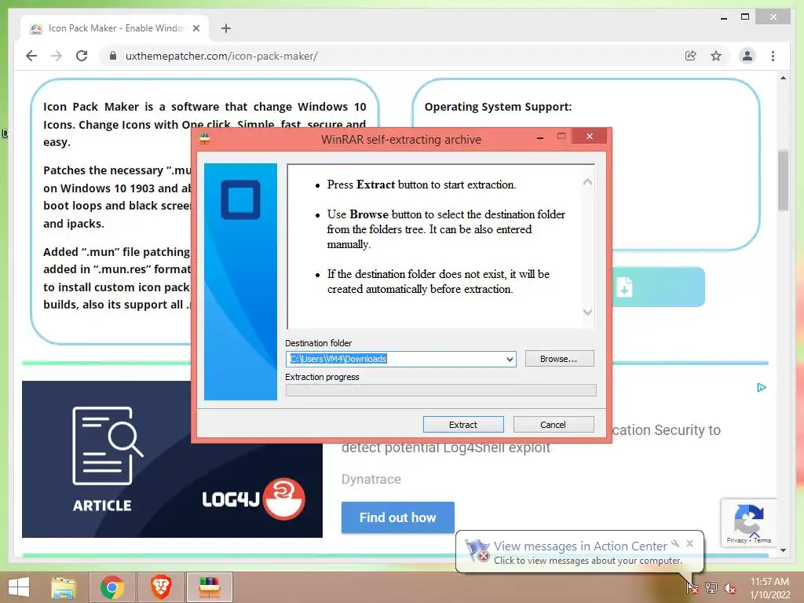Go forward in the browser

pos(57,56)
